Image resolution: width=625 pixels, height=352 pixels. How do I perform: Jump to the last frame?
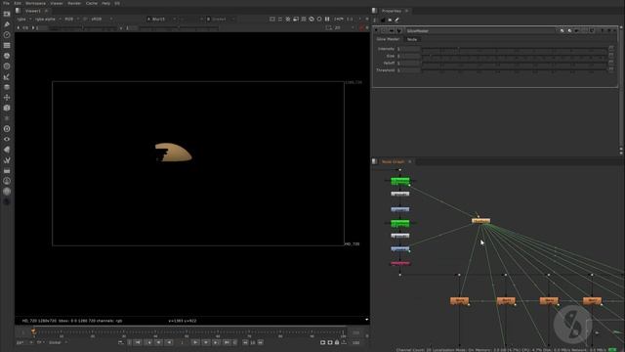coord(227,342)
